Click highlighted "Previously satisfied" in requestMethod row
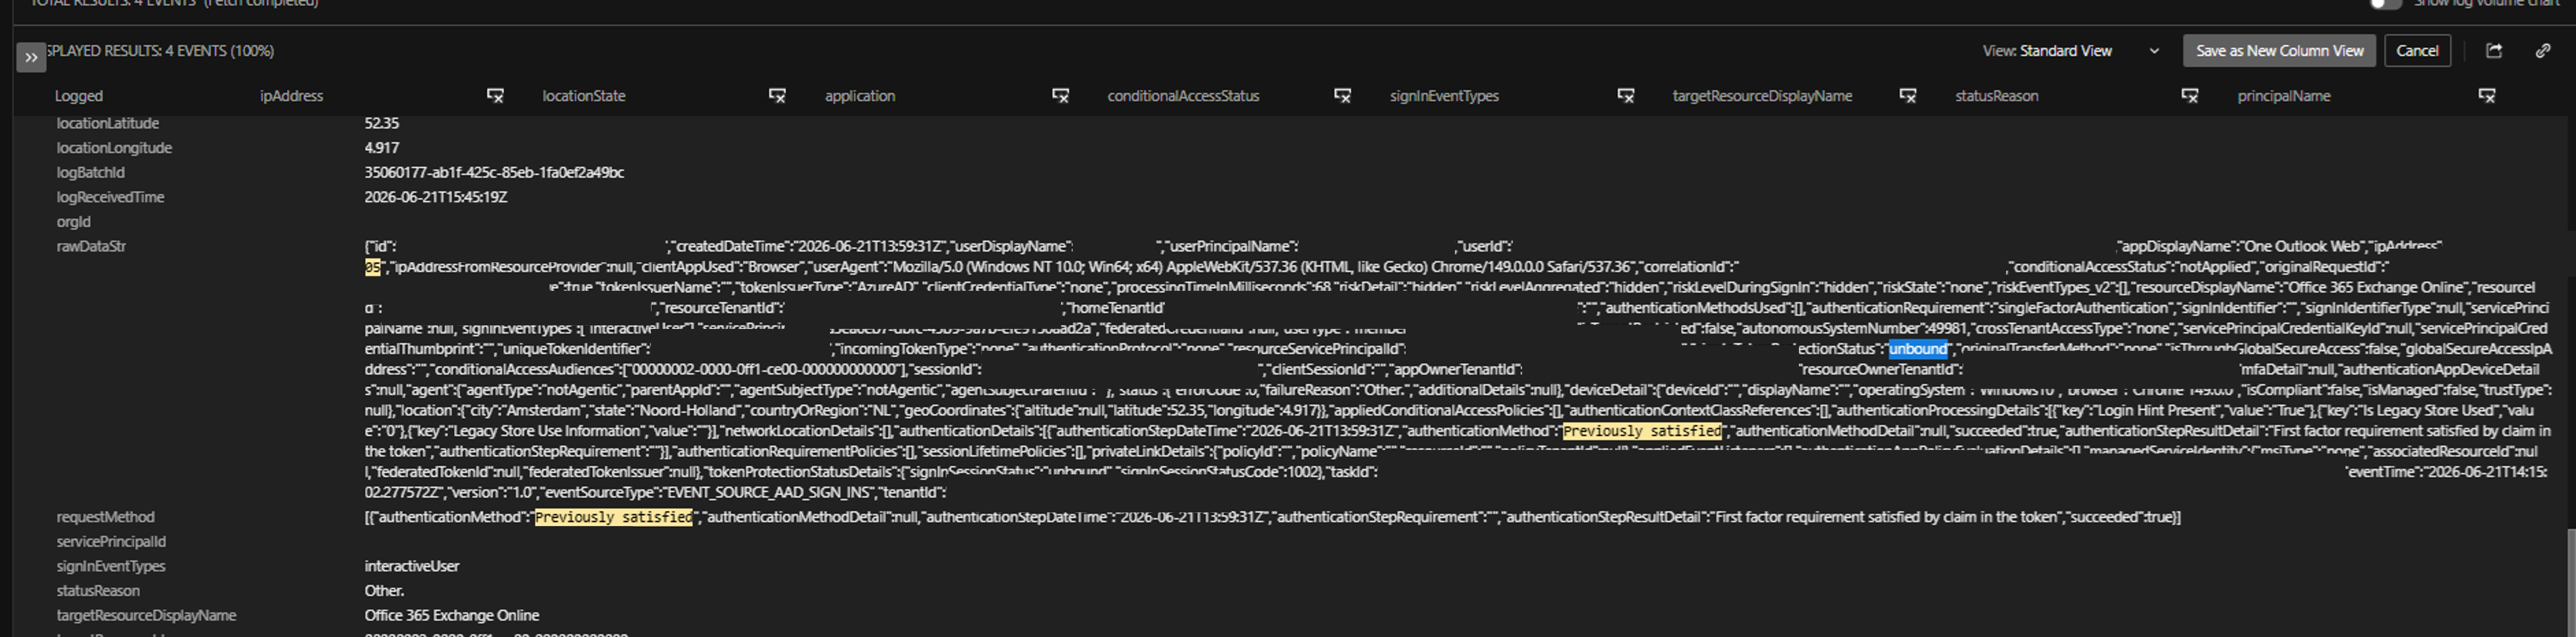2576x637 pixels. (x=614, y=517)
